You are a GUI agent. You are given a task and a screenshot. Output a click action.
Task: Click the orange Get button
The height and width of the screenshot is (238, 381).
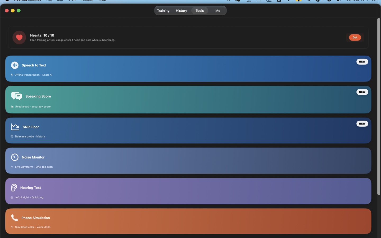coord(355,38)
